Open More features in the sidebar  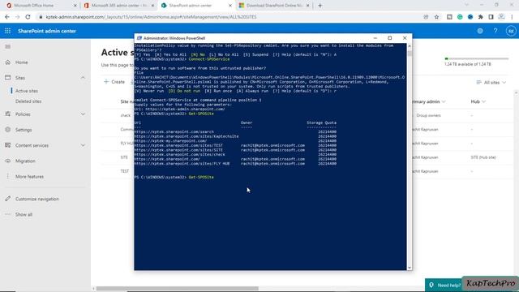(29, 177)
